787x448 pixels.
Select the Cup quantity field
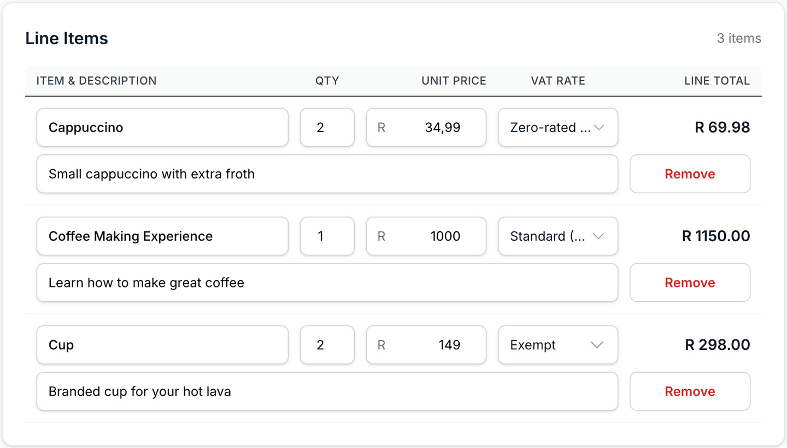pos(327,345)
